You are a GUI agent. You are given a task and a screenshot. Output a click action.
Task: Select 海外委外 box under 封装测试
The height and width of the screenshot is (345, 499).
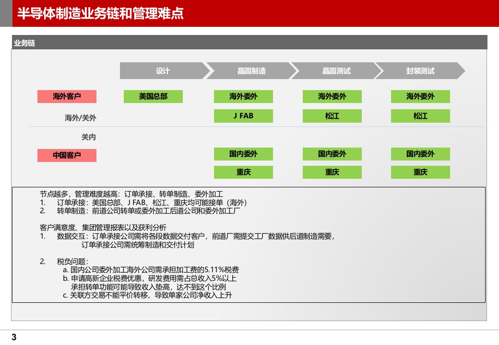[x=420, y=96]
